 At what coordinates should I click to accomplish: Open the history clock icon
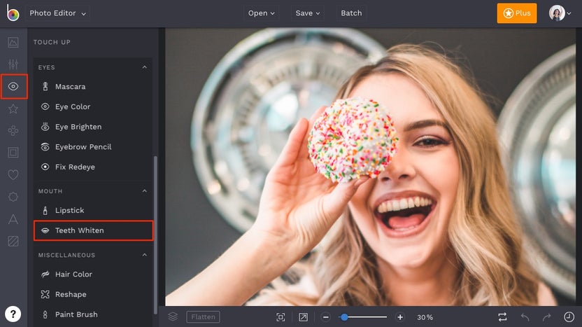click(569, 317)
